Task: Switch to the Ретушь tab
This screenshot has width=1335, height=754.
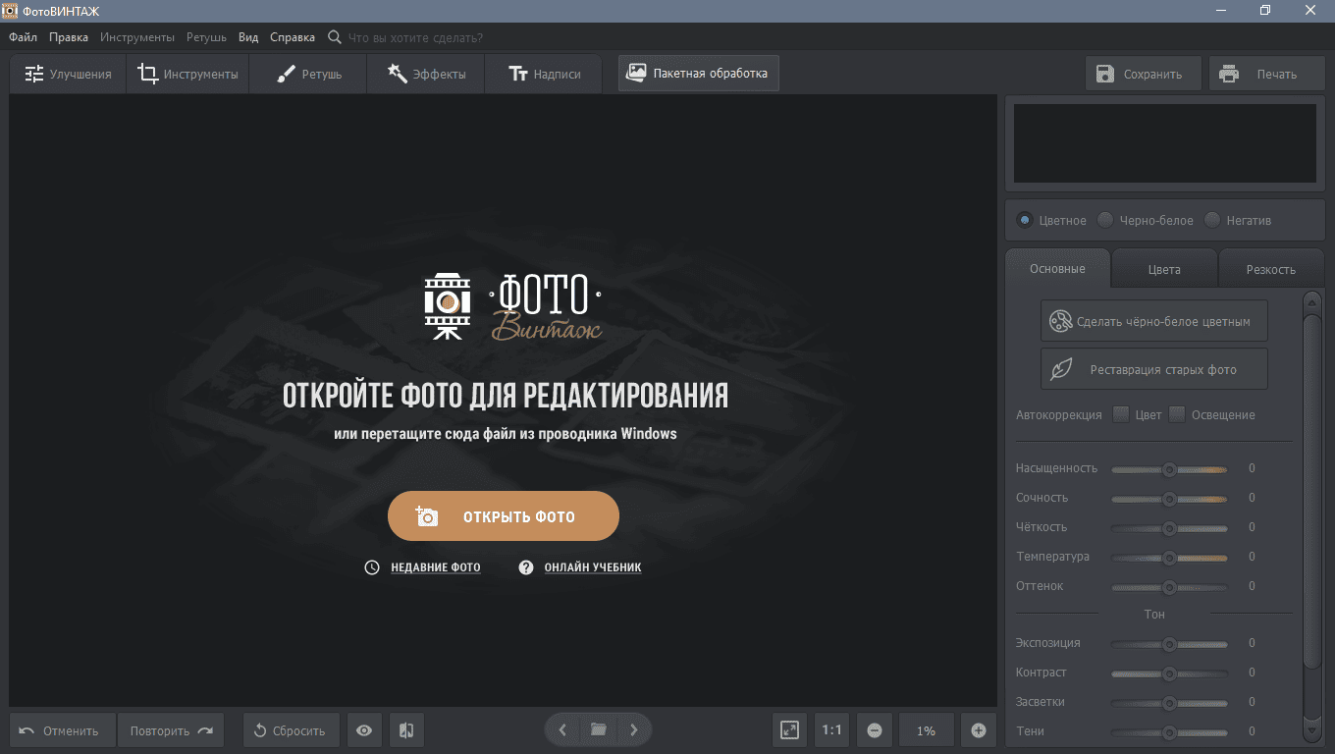Action: pos(308,74)
